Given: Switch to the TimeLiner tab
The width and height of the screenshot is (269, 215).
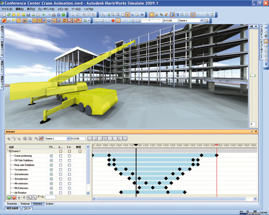Looking at the screenshot, I should coord(25,204).
